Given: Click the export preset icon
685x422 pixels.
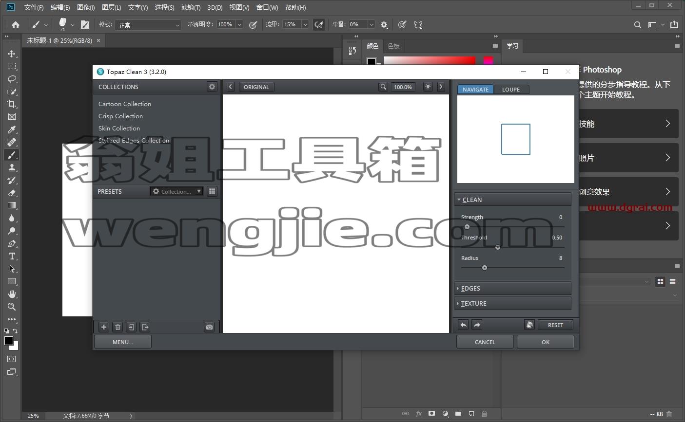Looking at the screenshot, I should [145, 327].
